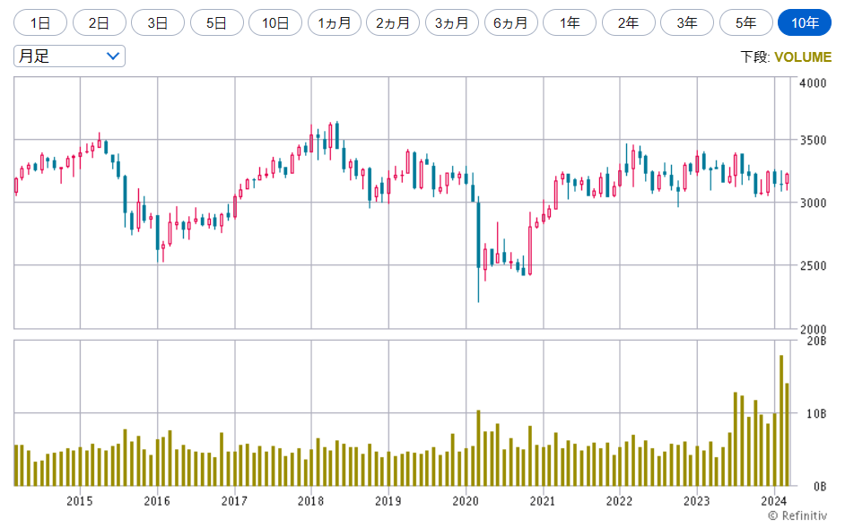Click the VOLUME lower-panel indicator label

pos(802,57)
